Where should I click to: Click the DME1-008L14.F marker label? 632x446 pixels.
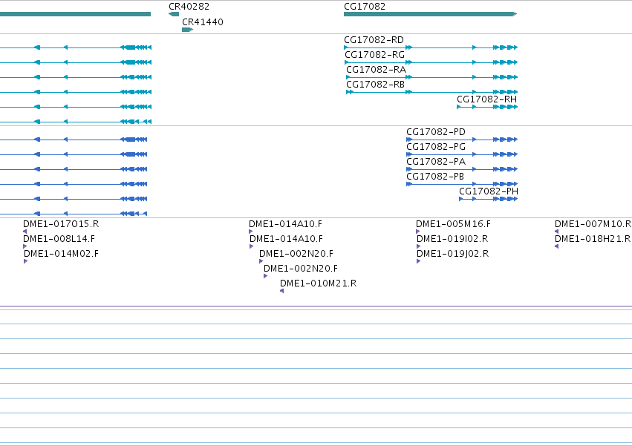[59, 239]
